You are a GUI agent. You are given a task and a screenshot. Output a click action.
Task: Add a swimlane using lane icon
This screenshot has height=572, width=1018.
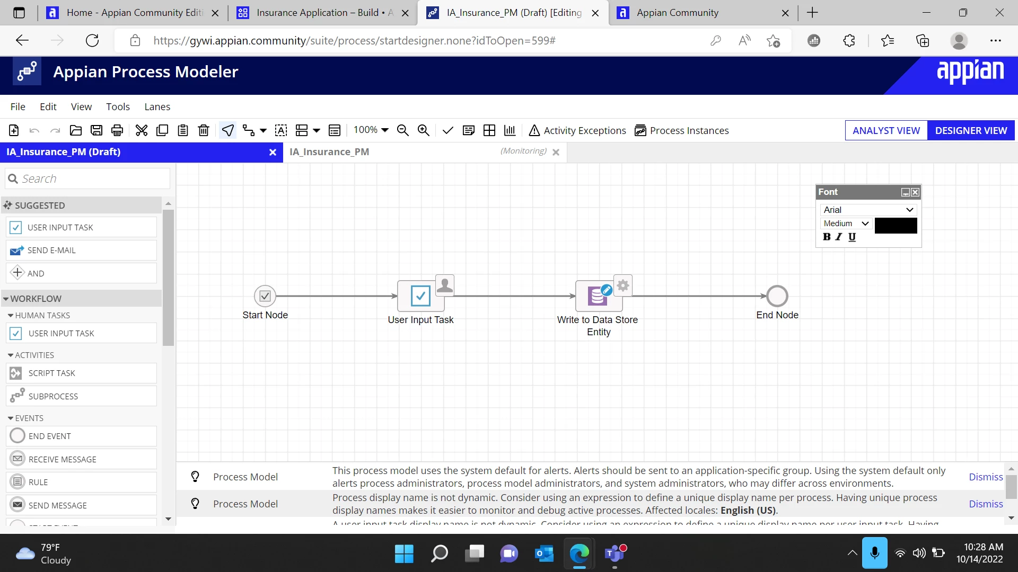(302, 130)
